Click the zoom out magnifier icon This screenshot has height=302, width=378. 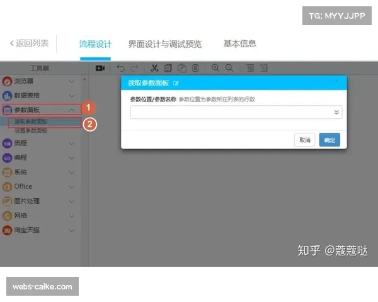[229, 68]
